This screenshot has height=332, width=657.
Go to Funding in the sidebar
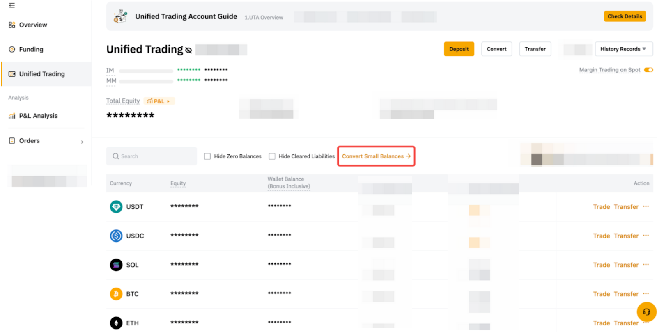(31, 50)
